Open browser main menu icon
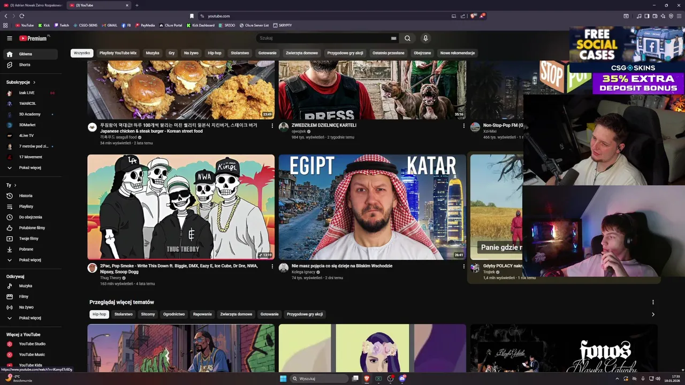The image size is (685, 385). point(679,16)
